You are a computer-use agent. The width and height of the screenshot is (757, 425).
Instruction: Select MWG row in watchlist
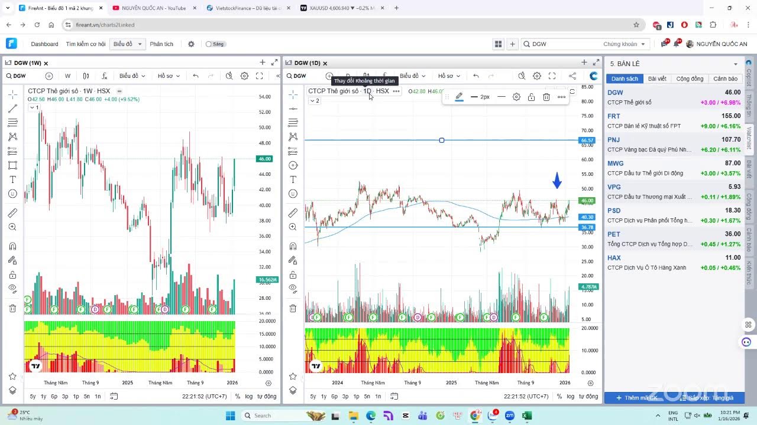[x=674, y=168]
